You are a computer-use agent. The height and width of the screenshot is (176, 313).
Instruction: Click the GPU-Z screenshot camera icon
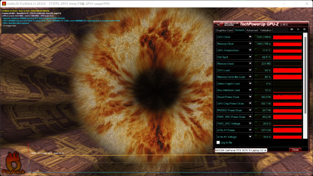[292, 29]
